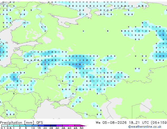Select the legend swatch between 40 and 45
This screenshot has height=129, width=167.
[x=71, y=126]
